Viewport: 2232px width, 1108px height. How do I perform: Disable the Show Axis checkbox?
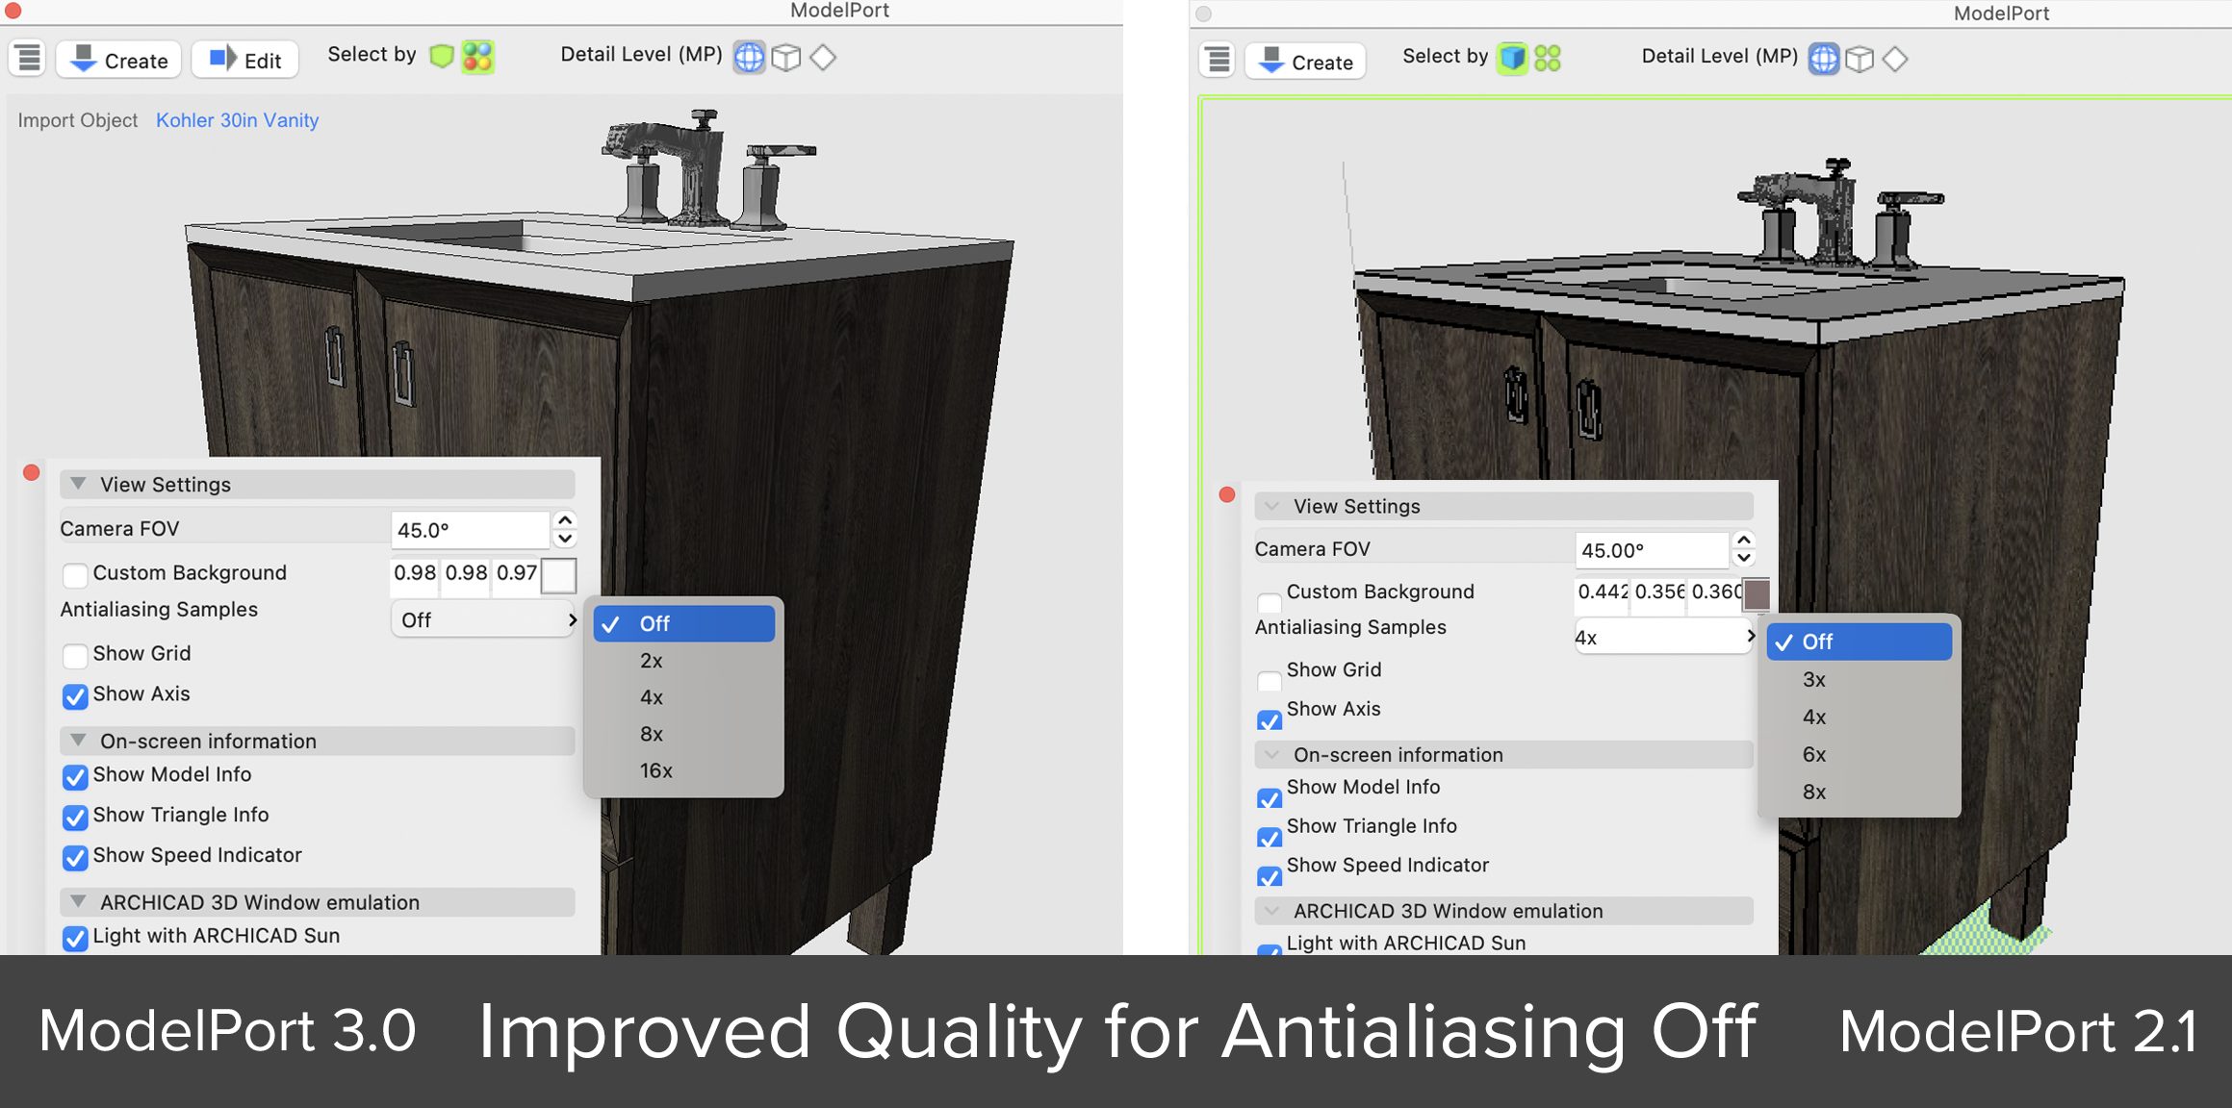(75, 696)
